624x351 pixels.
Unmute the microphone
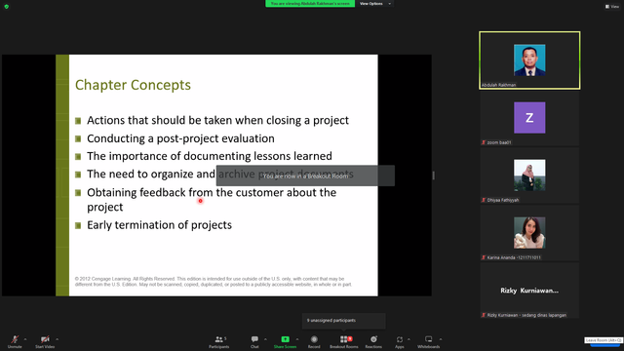(15, 341)
